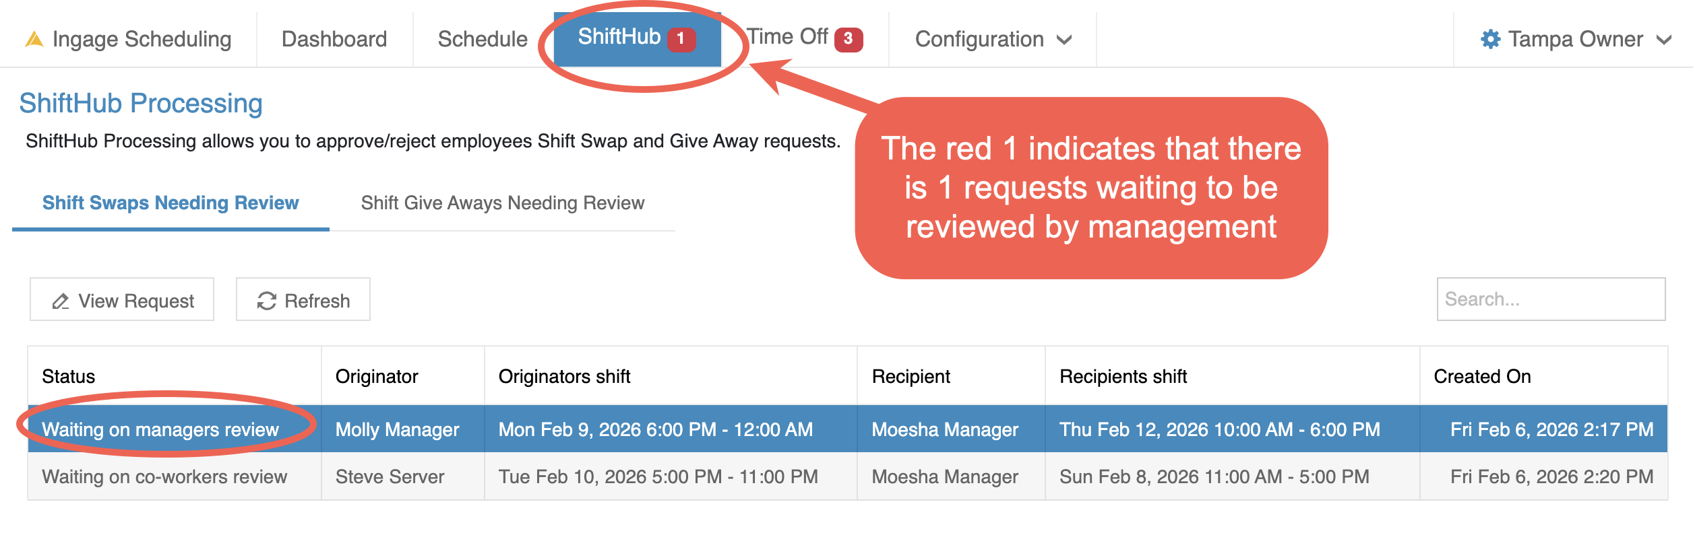The image size is (1693, 537).
Task: Switch to Shift Give Aways Needing Review tab
Action: [x=502, y=203]
